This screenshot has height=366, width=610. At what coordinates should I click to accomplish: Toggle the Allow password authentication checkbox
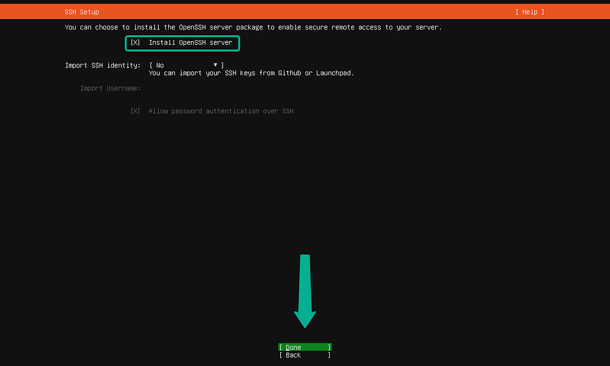click(135, 111)
